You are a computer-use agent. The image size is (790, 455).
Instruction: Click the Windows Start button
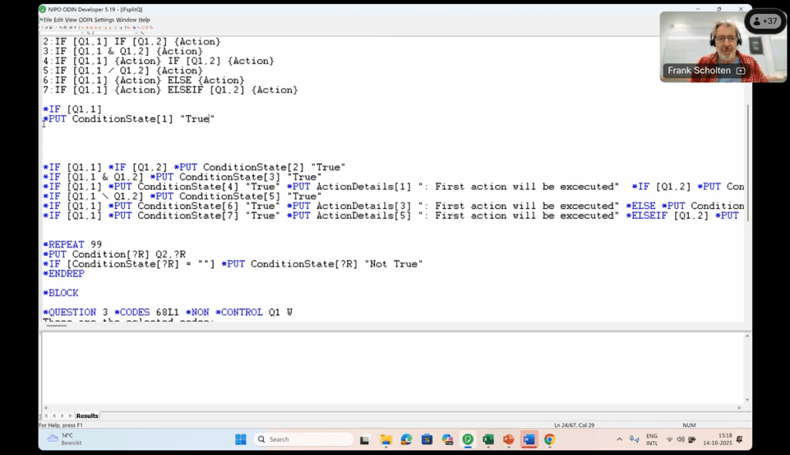(241, 440)
